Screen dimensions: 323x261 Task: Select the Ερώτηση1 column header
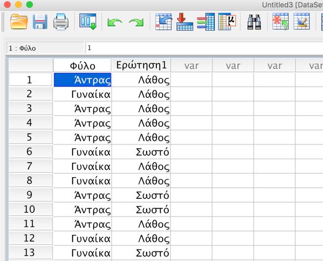tap(141, 66)
